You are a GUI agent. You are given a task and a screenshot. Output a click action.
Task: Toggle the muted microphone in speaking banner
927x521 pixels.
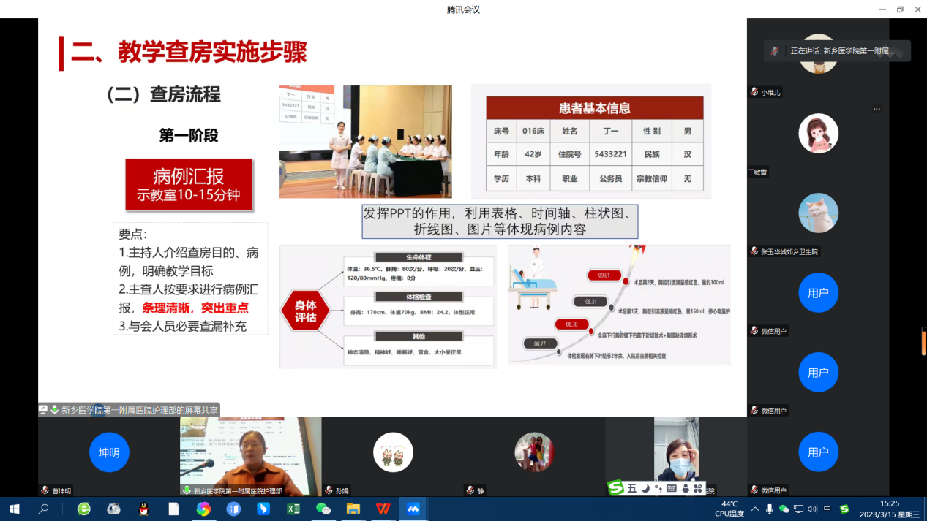(775, 51)
